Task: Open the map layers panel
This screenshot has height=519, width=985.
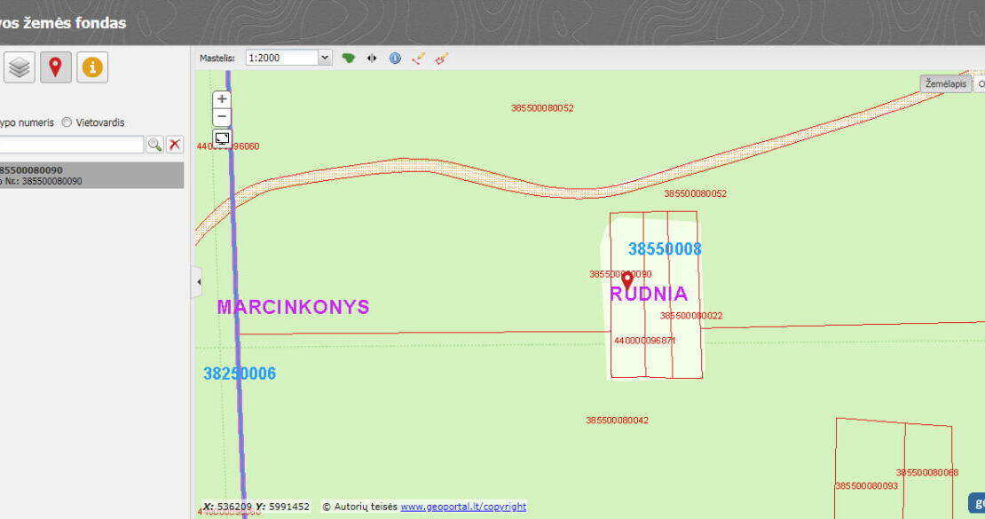Action: point(20,67)
